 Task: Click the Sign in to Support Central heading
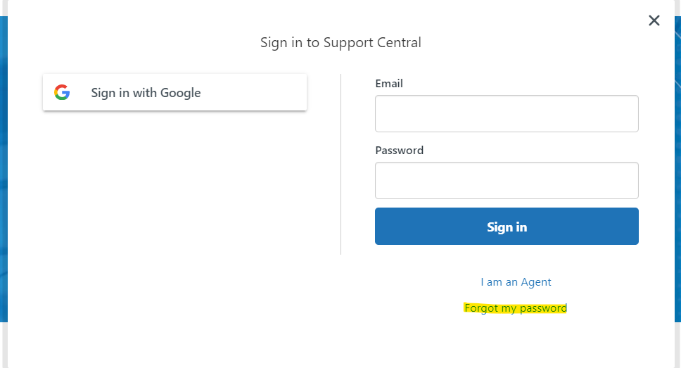[x=340, y=43]
